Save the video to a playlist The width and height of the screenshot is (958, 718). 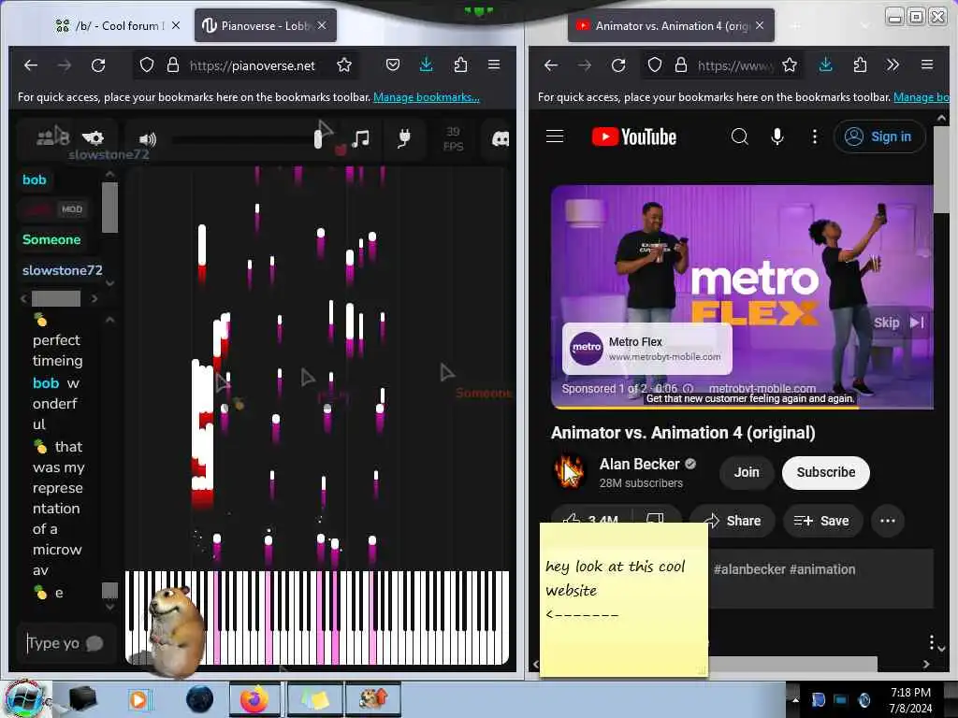click(x=821, y=521)
